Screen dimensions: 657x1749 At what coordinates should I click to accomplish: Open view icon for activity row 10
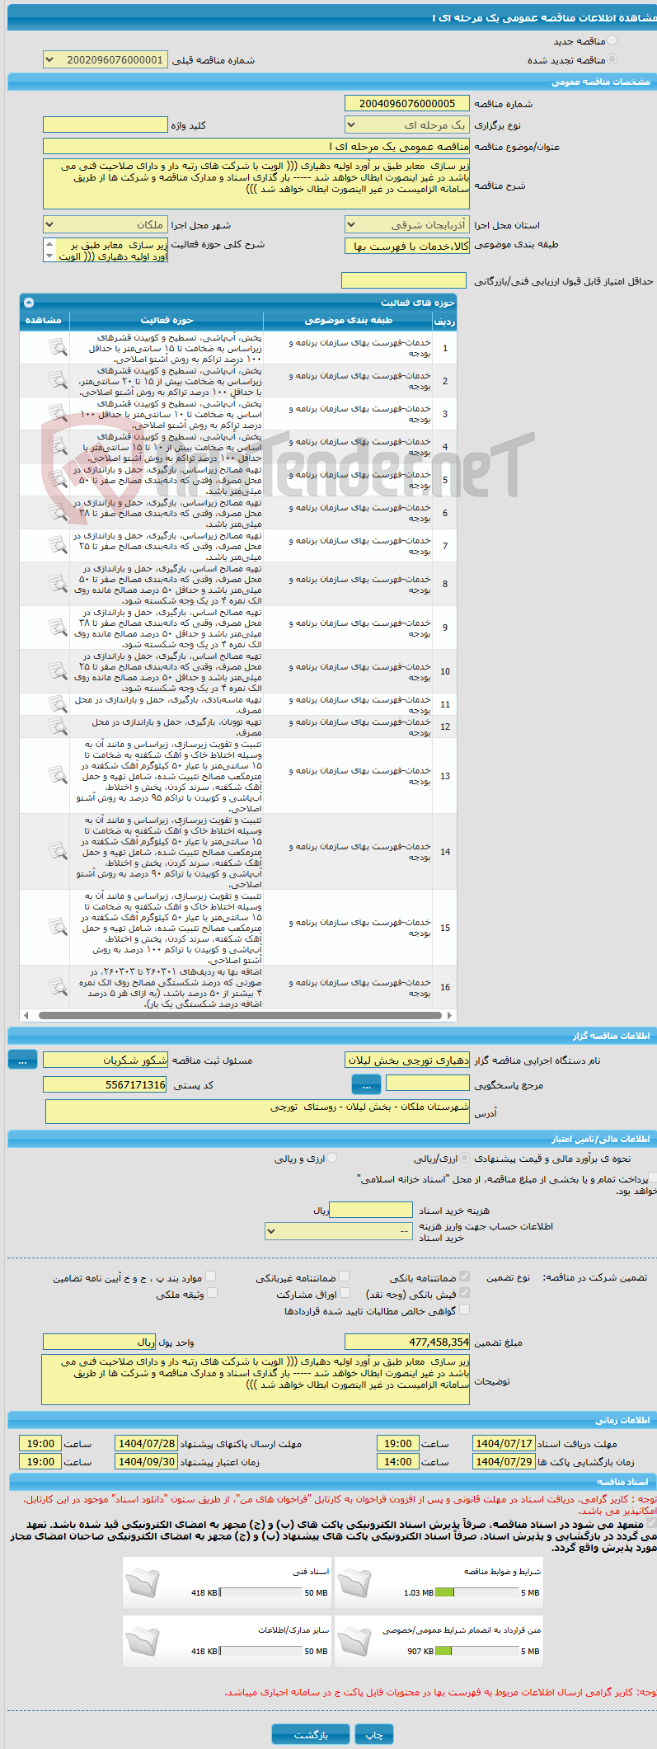point(57,670)
